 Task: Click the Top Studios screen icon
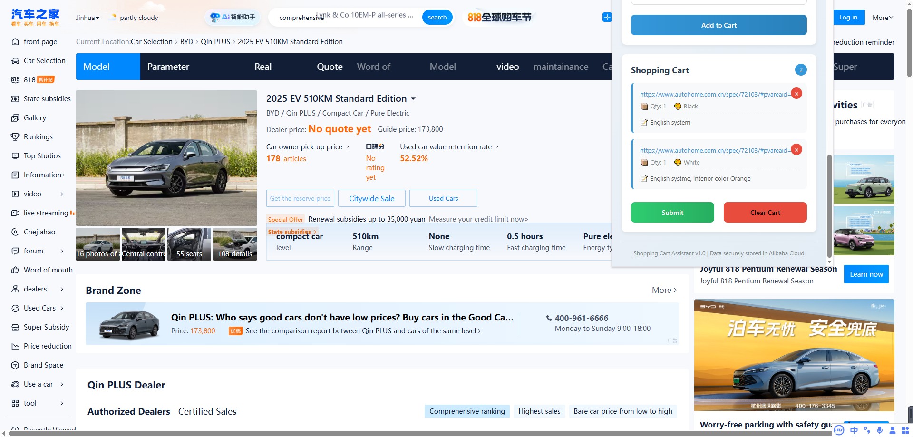[x=15, y=156]
